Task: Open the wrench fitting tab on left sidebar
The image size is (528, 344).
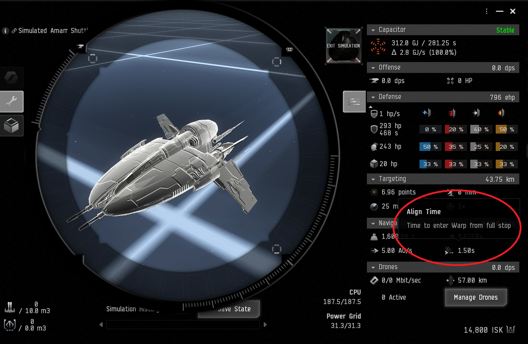Action: click(x=12, y=102)
